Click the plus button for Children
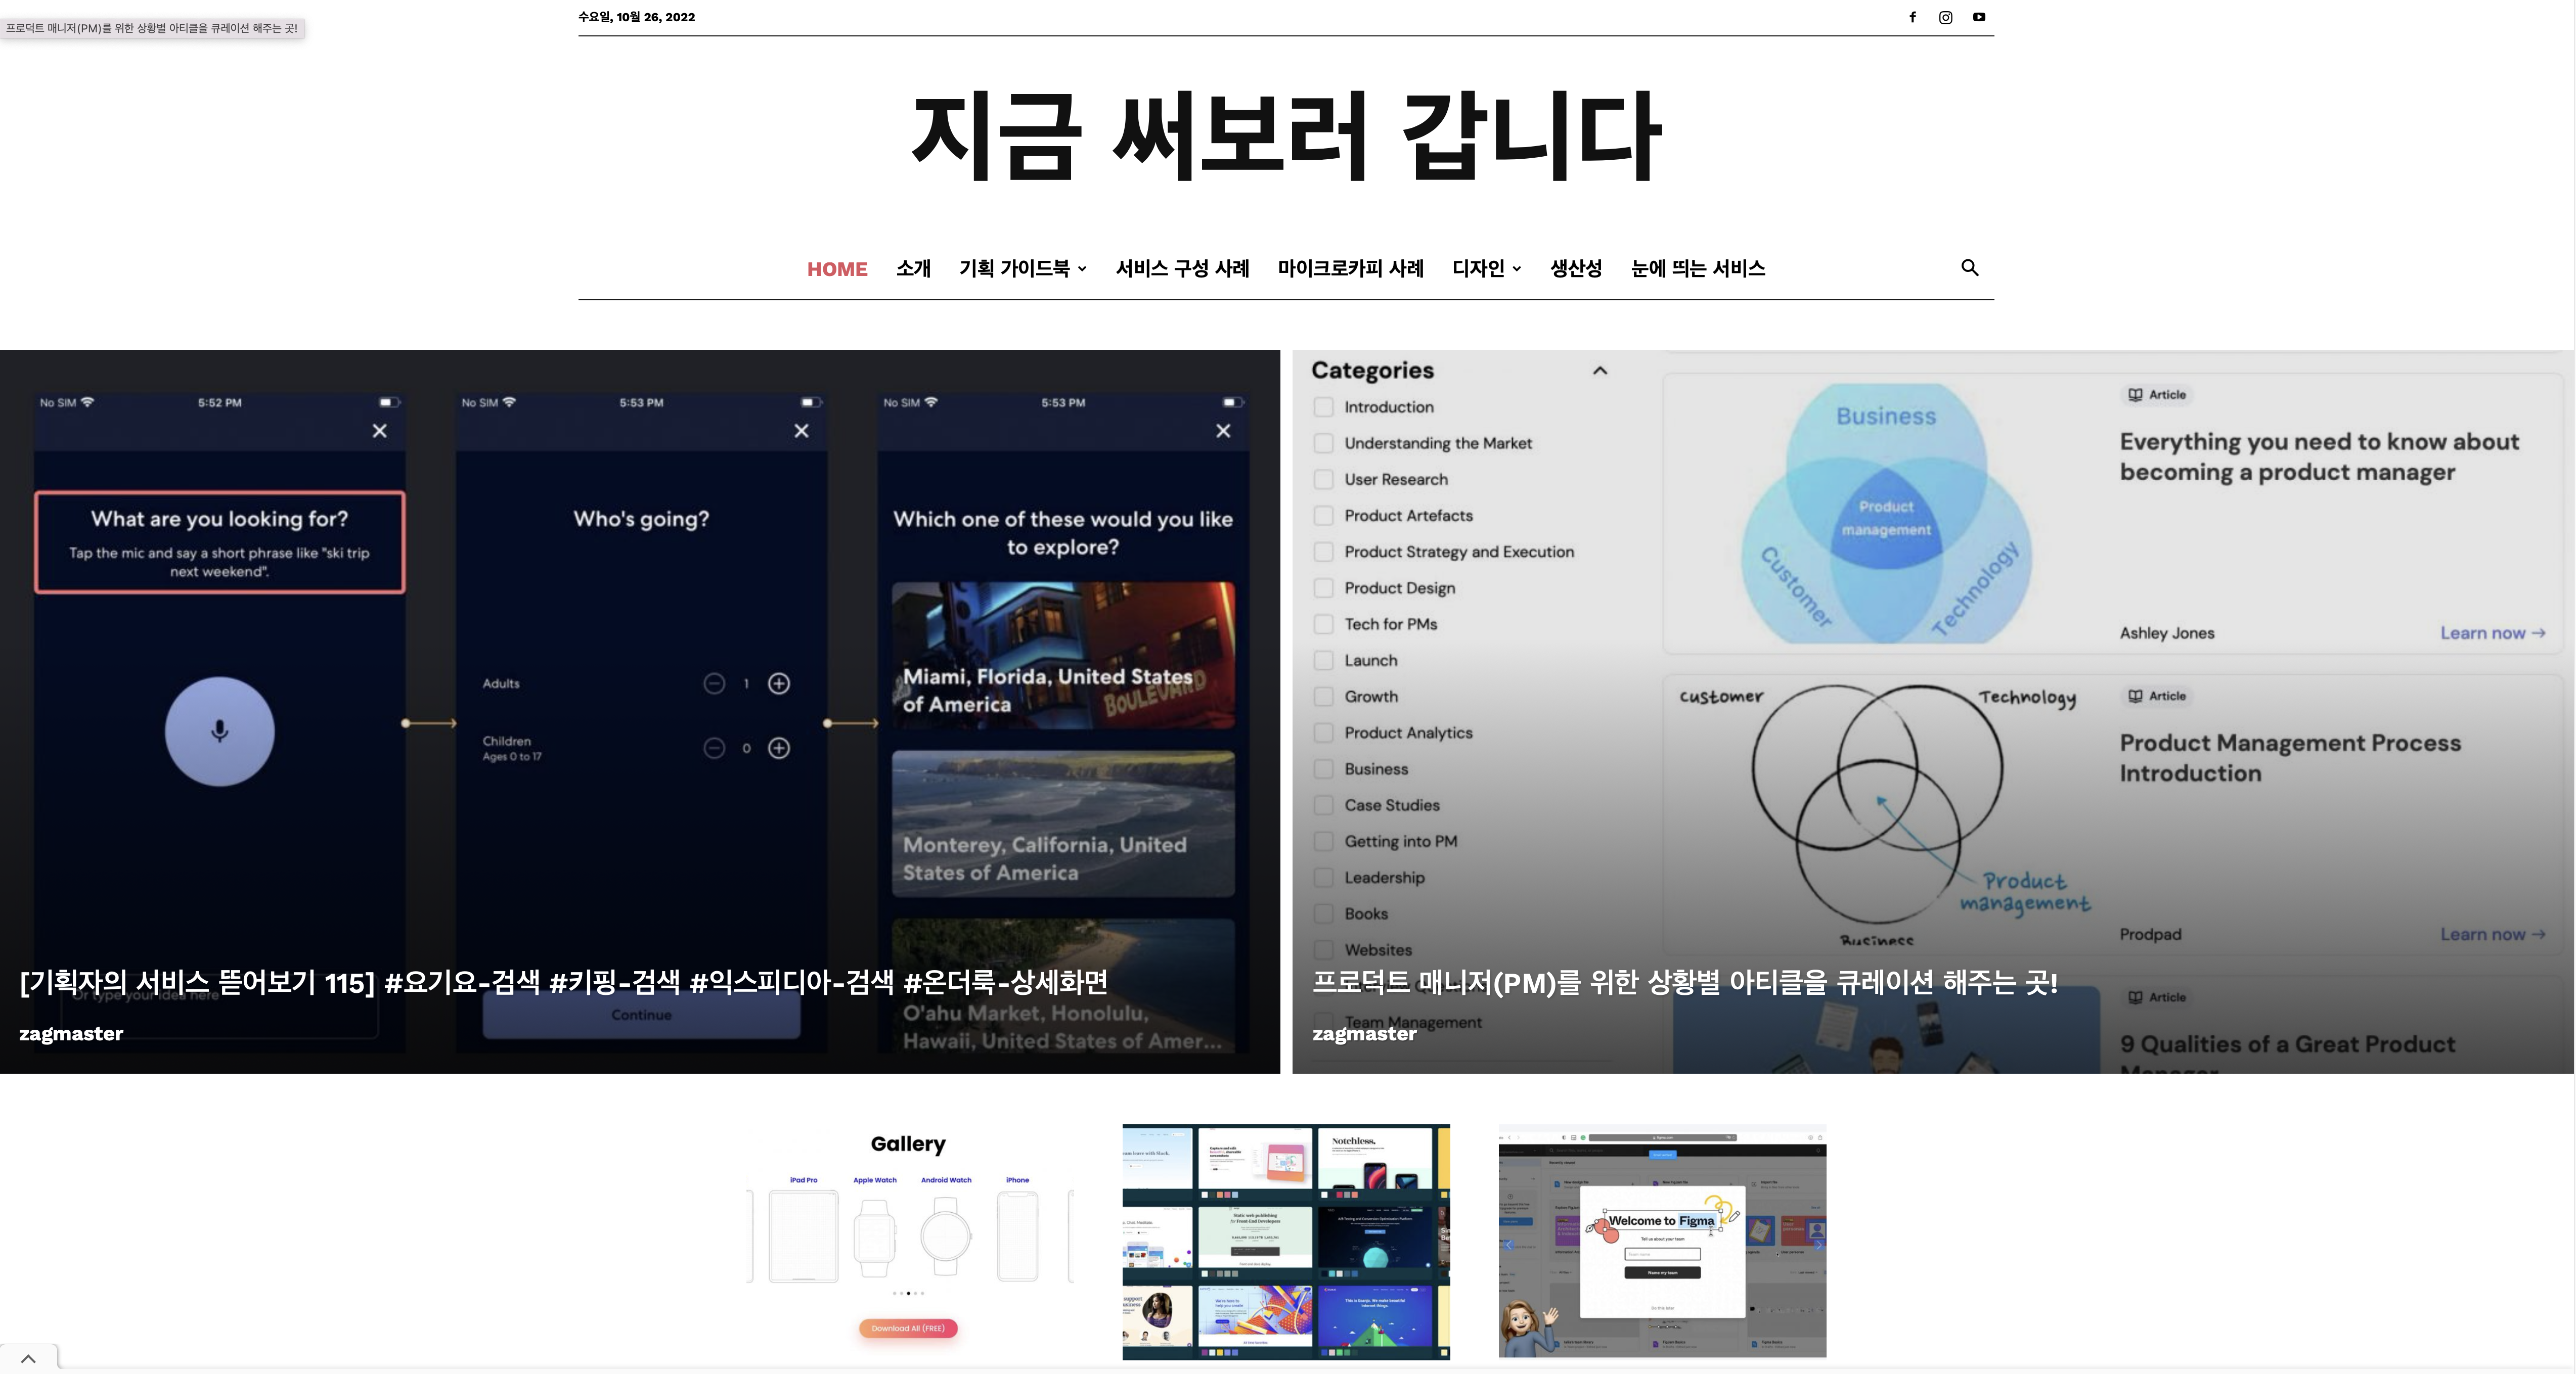The height and width of the screenshot is (1374, 2576). [779, 748]
